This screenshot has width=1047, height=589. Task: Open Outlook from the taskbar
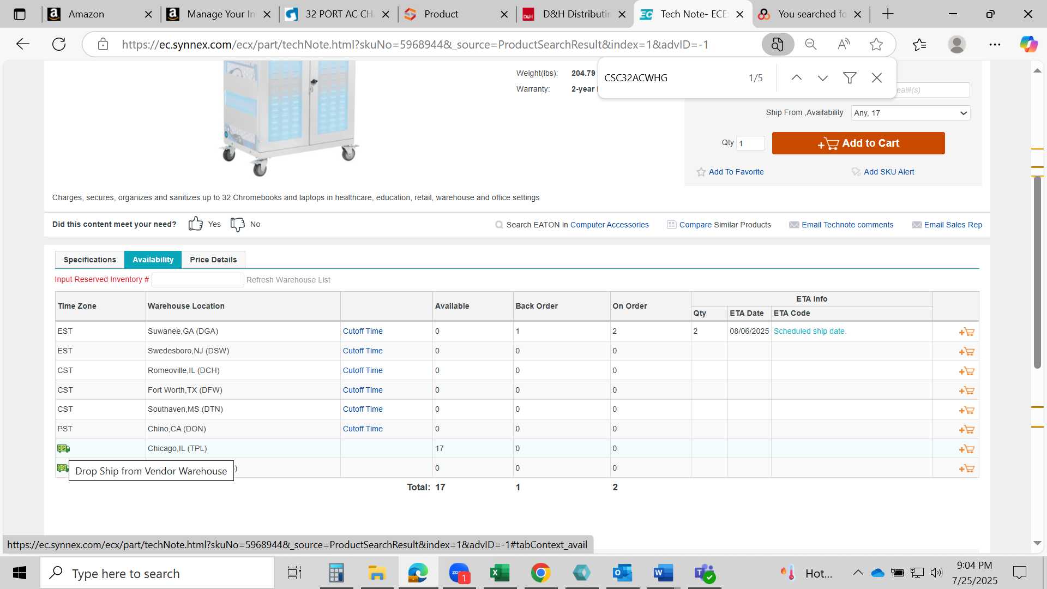point(622,573)
